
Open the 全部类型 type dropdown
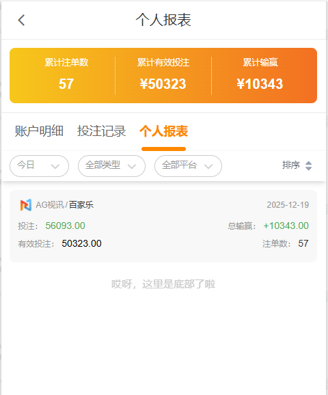click(111, 166)
